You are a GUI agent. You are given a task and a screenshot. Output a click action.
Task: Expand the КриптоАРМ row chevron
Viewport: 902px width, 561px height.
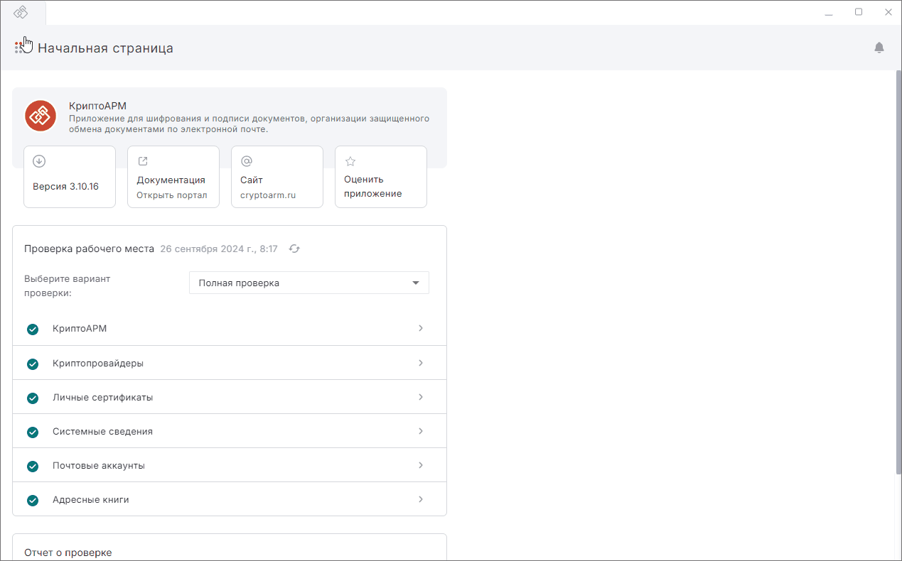tap(421, 328)
